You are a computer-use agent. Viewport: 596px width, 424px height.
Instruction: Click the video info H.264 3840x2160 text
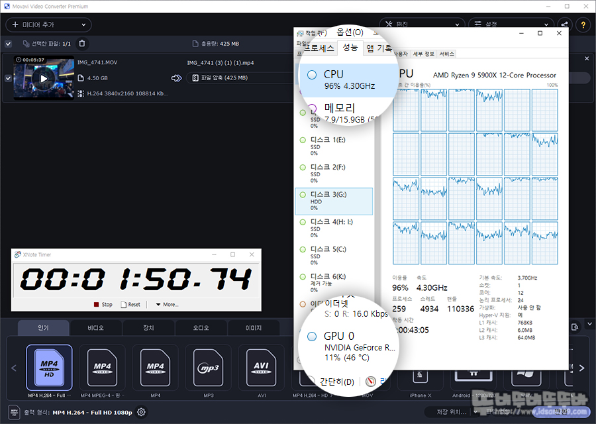click(127, 93)
